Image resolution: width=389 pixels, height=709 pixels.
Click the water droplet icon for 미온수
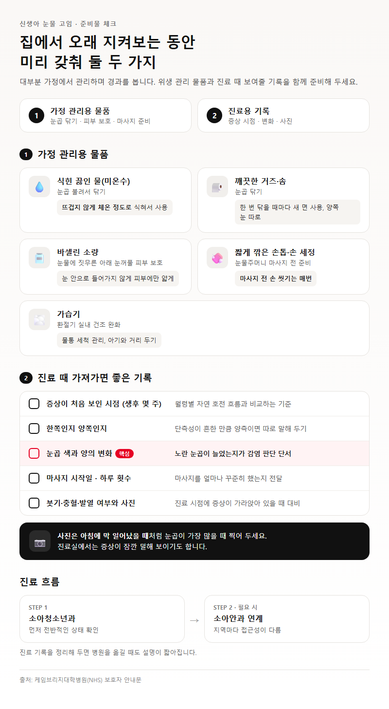pyautogui.click(x=39, y=187)
